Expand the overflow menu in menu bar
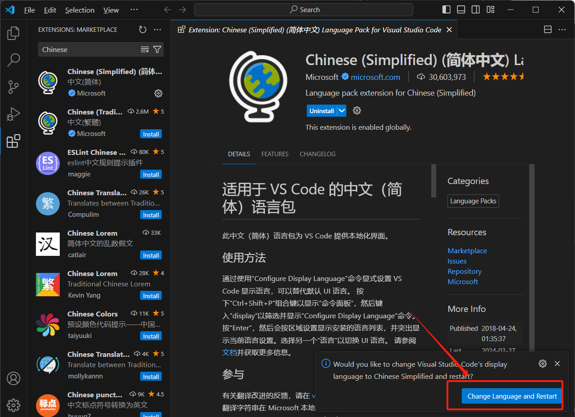Viewport: 575px width, 417px height. [134, 10]
